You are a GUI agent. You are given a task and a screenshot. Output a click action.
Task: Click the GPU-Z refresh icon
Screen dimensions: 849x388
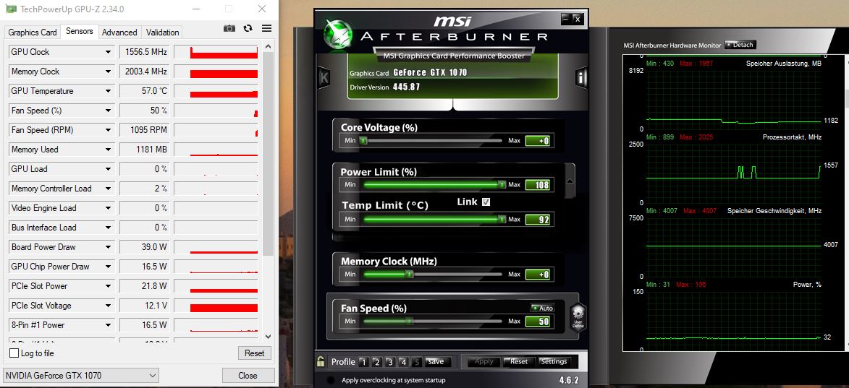[x=248, y=29]
